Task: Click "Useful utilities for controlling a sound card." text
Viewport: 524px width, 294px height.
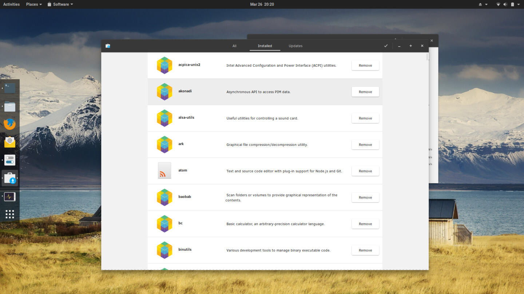Action: [262, 118]
